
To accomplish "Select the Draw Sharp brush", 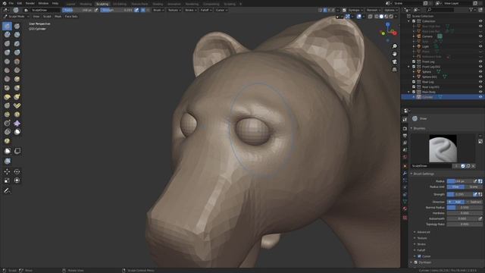I will tap(17, 26).
